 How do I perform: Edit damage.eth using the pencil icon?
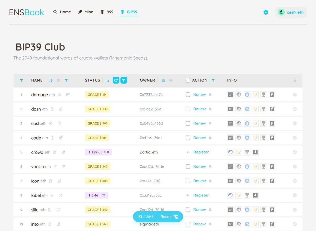(x=68, y=95)
